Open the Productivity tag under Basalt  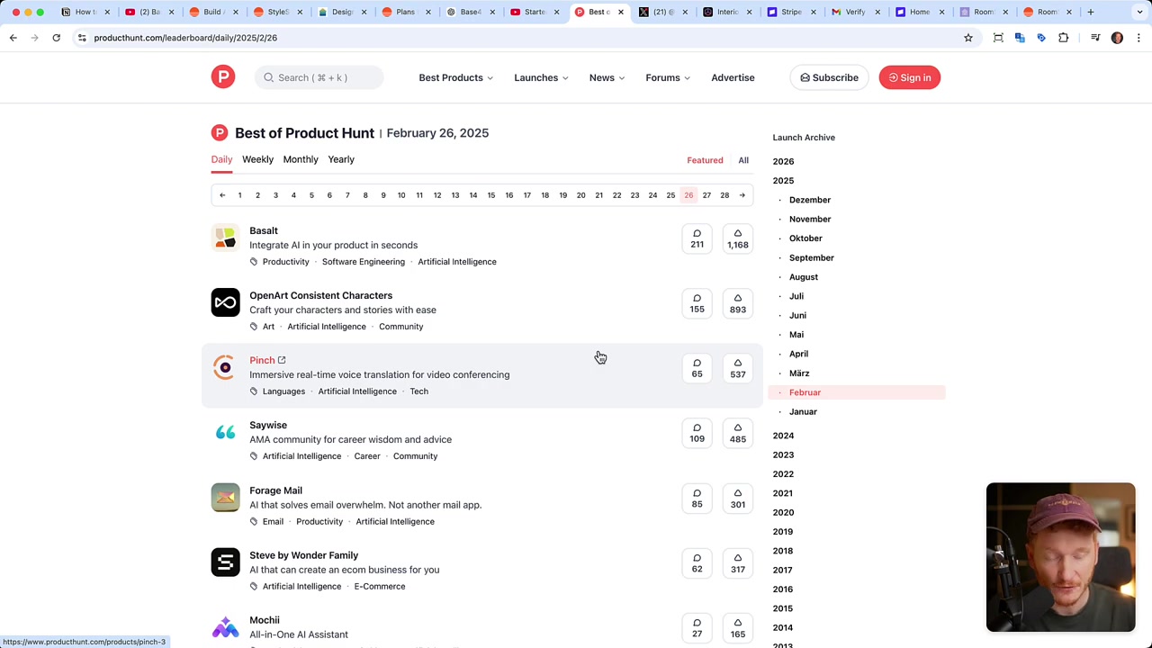tap(285, 262)
